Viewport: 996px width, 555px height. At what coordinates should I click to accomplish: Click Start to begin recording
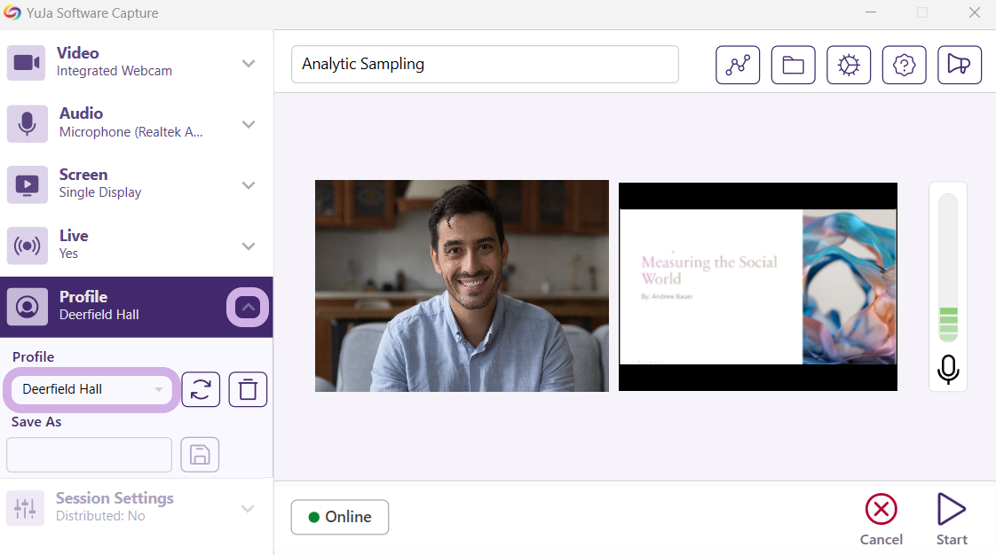click(951, 520)
